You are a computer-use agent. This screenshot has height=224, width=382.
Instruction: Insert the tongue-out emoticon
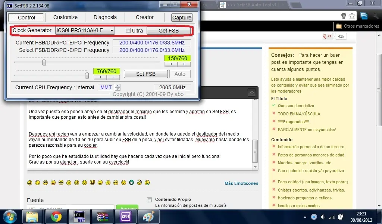click(x=53, y=183)
